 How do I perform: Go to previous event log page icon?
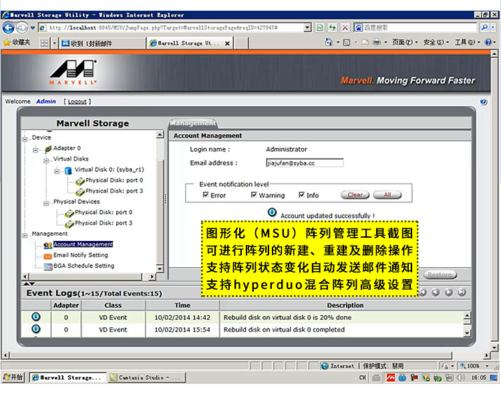click(436, 292)
